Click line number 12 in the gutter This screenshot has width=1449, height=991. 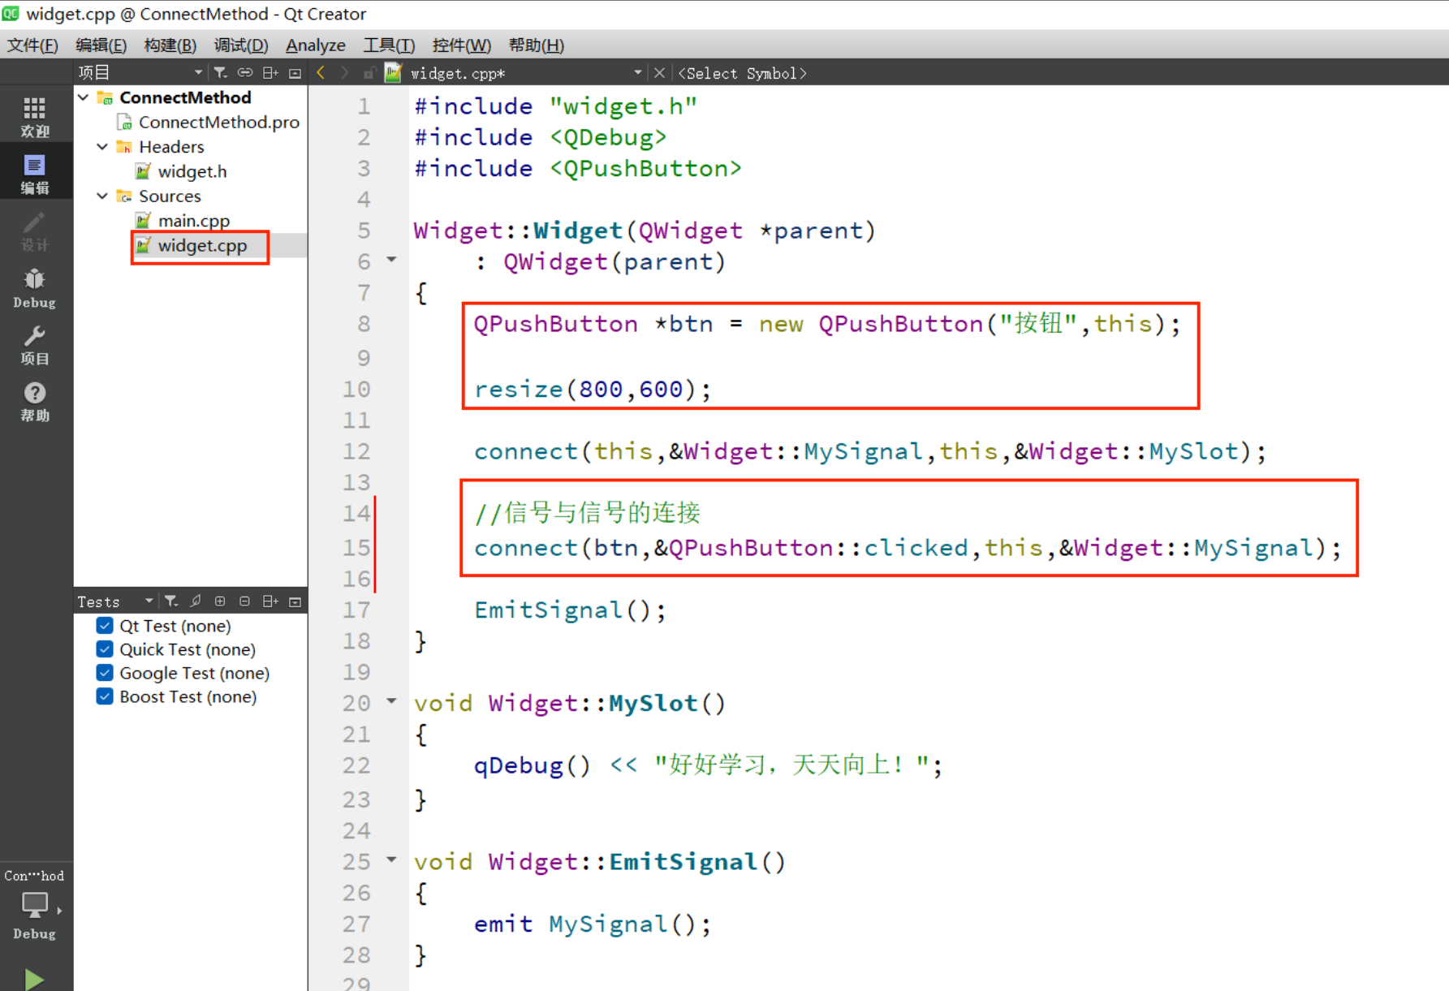[x=356, y=451]
